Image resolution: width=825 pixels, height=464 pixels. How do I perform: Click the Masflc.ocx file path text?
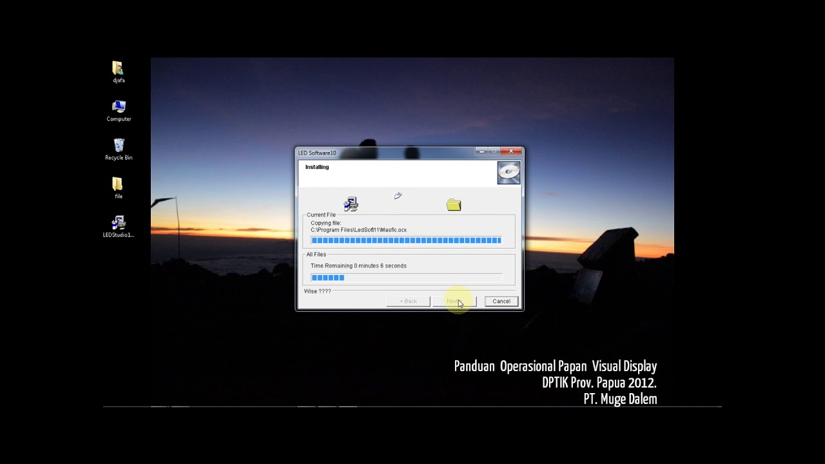tap(358, 230)
